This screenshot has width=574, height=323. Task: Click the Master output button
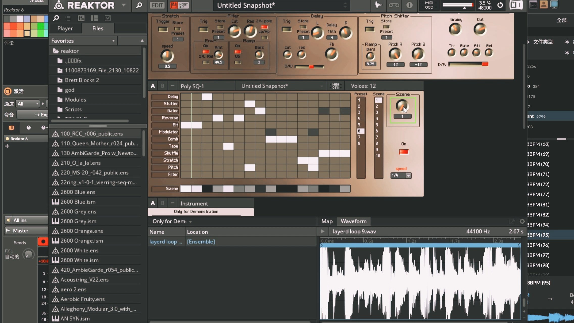26,231
